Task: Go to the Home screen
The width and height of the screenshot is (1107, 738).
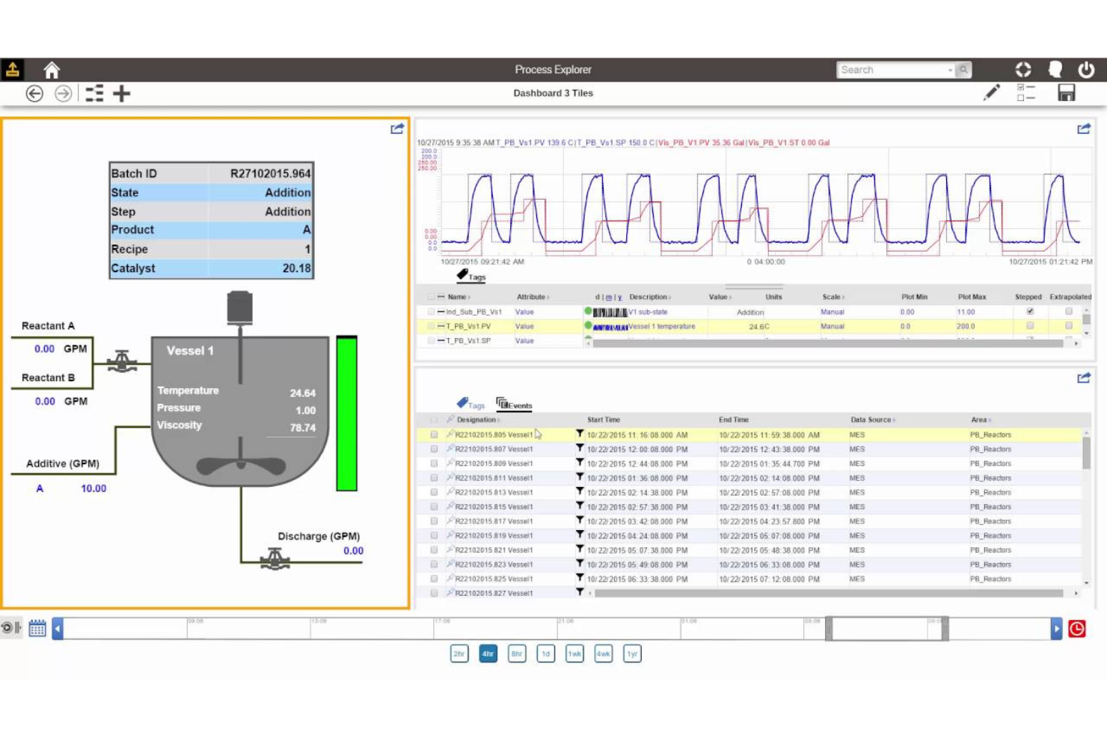Action: point(52,70)
